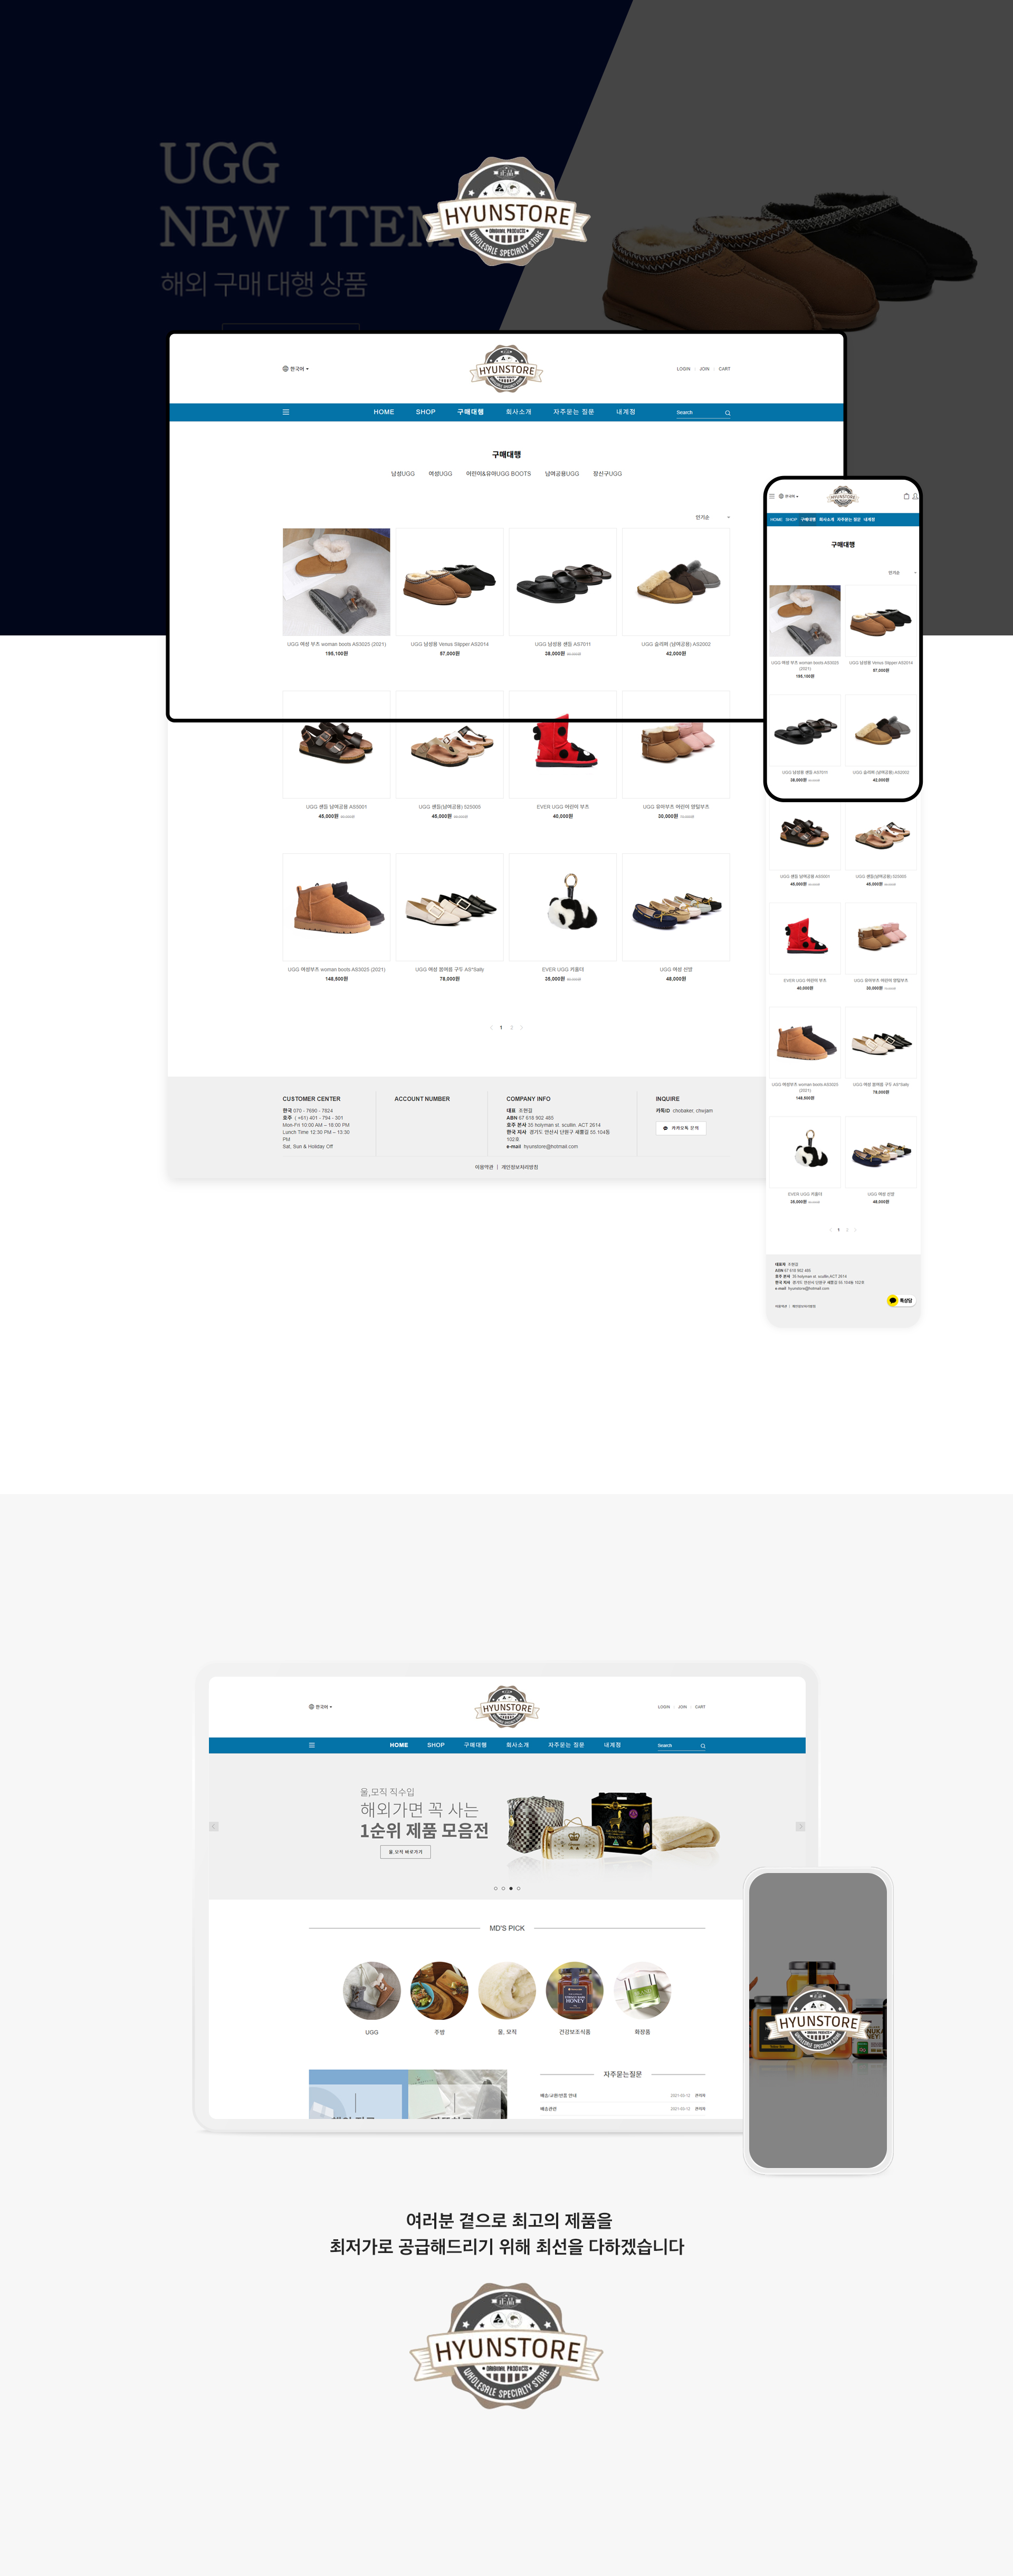Select the last banner slide indicator dot
The height and width of the screenshot is (2576, 1013).
[519, 1888]
